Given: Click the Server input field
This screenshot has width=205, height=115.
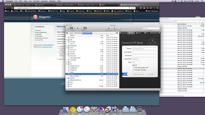Looking at the screenshot, I should tap(144, 49).
